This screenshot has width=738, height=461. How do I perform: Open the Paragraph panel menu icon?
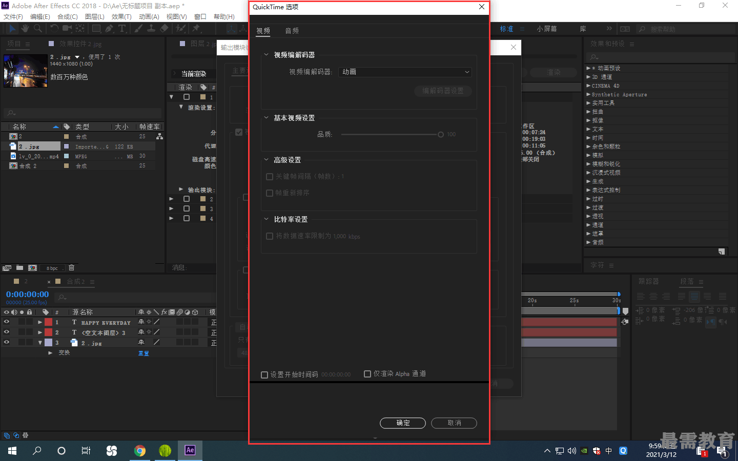(x=701, y=282)
